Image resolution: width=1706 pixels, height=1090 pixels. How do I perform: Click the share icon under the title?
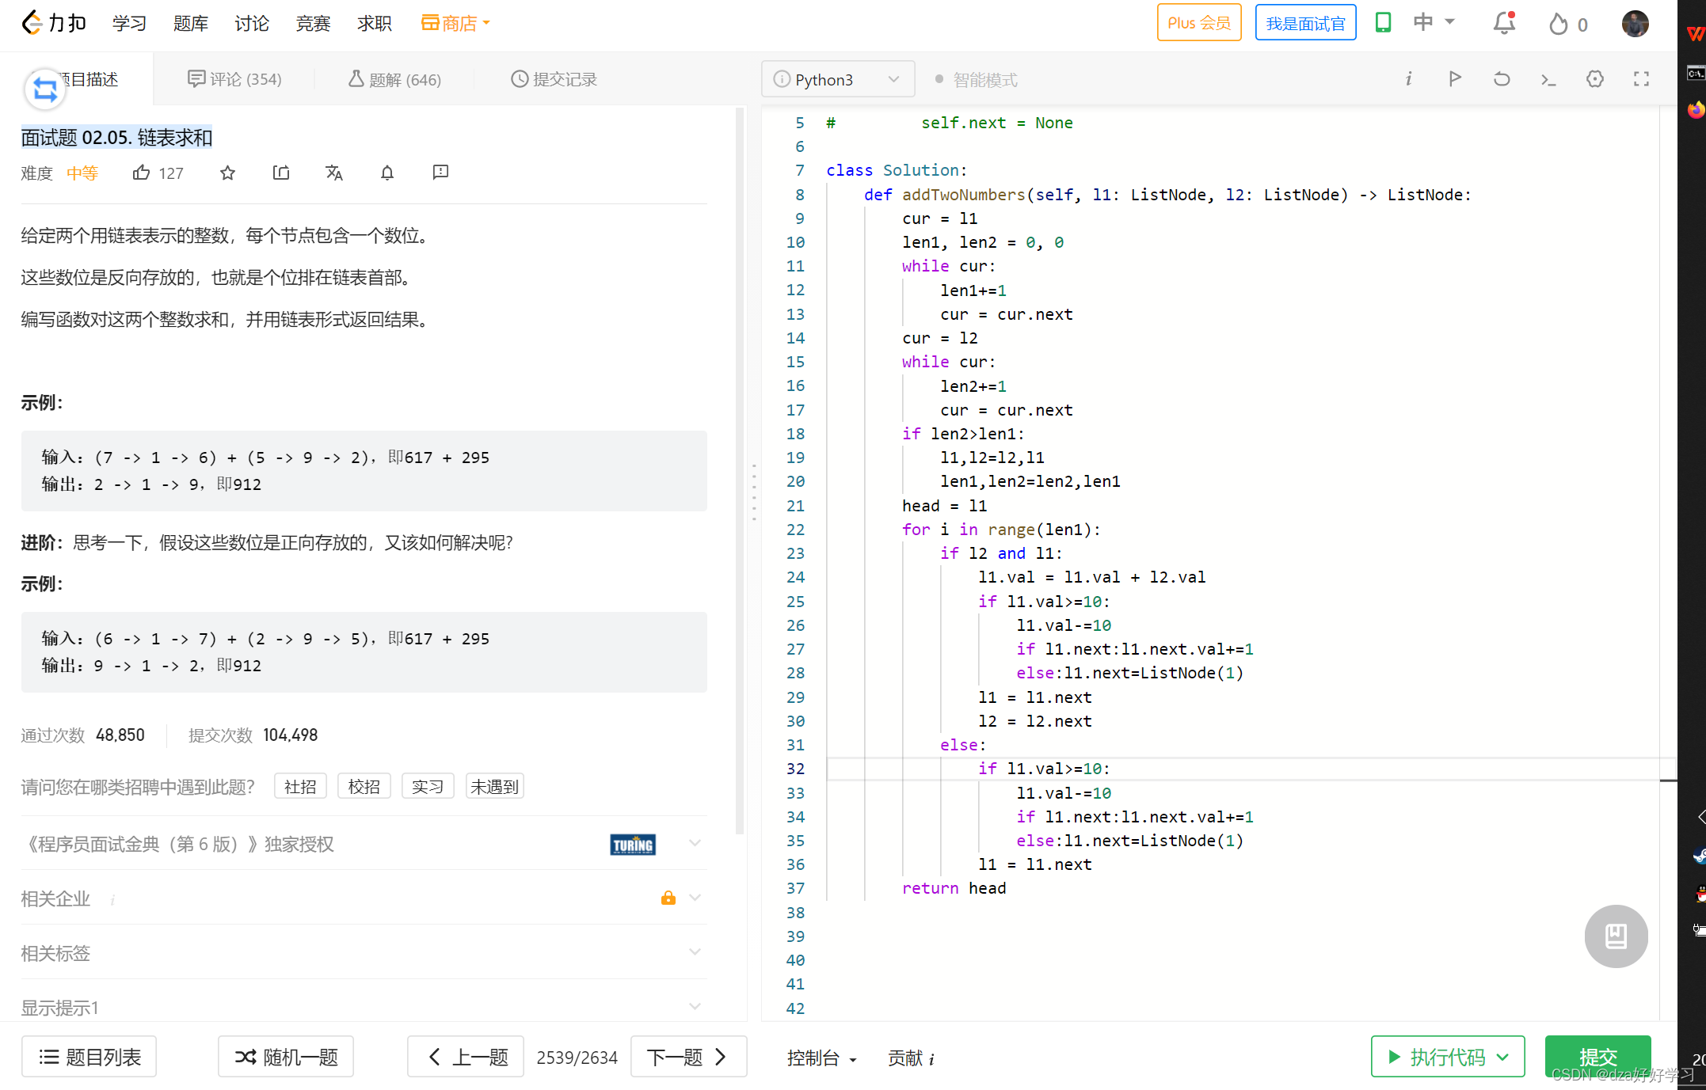click(x=281, y=173)
